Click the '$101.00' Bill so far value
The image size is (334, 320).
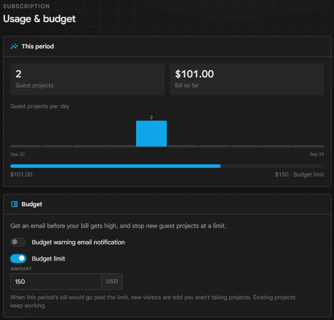click(x=194, y=74)
